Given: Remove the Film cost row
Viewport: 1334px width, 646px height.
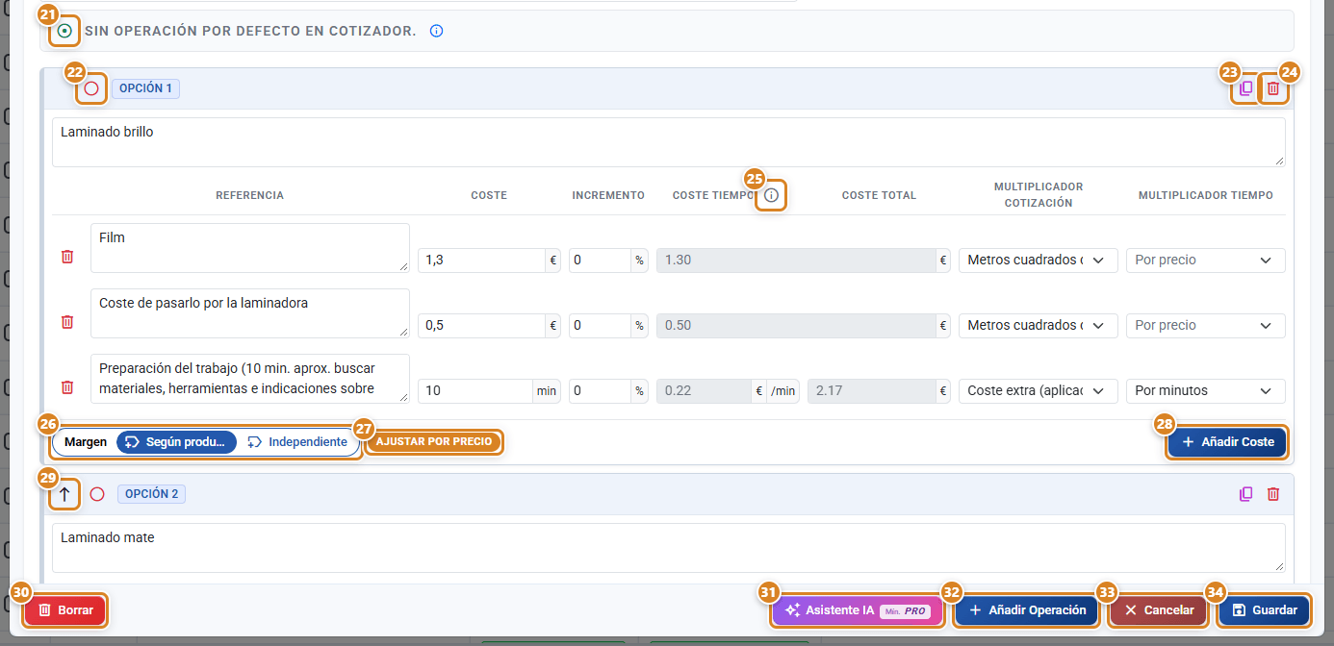Looking at the screenshot, I should tap(67, 257).
